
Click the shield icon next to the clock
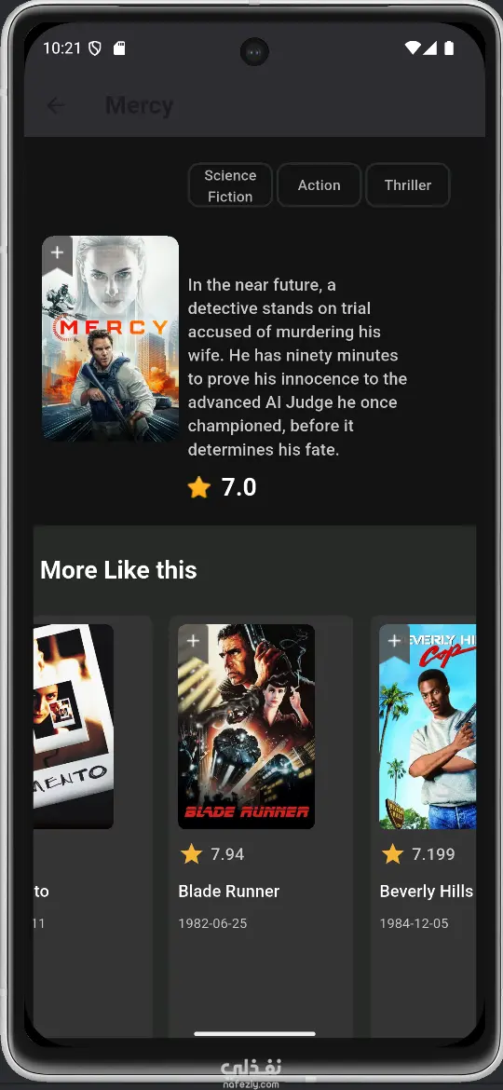[95, 48]
